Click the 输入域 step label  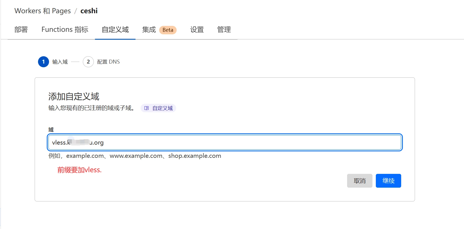pyautogui.click(x=60, y=62)
